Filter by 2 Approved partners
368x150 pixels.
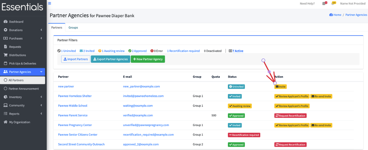coord(138,51)
